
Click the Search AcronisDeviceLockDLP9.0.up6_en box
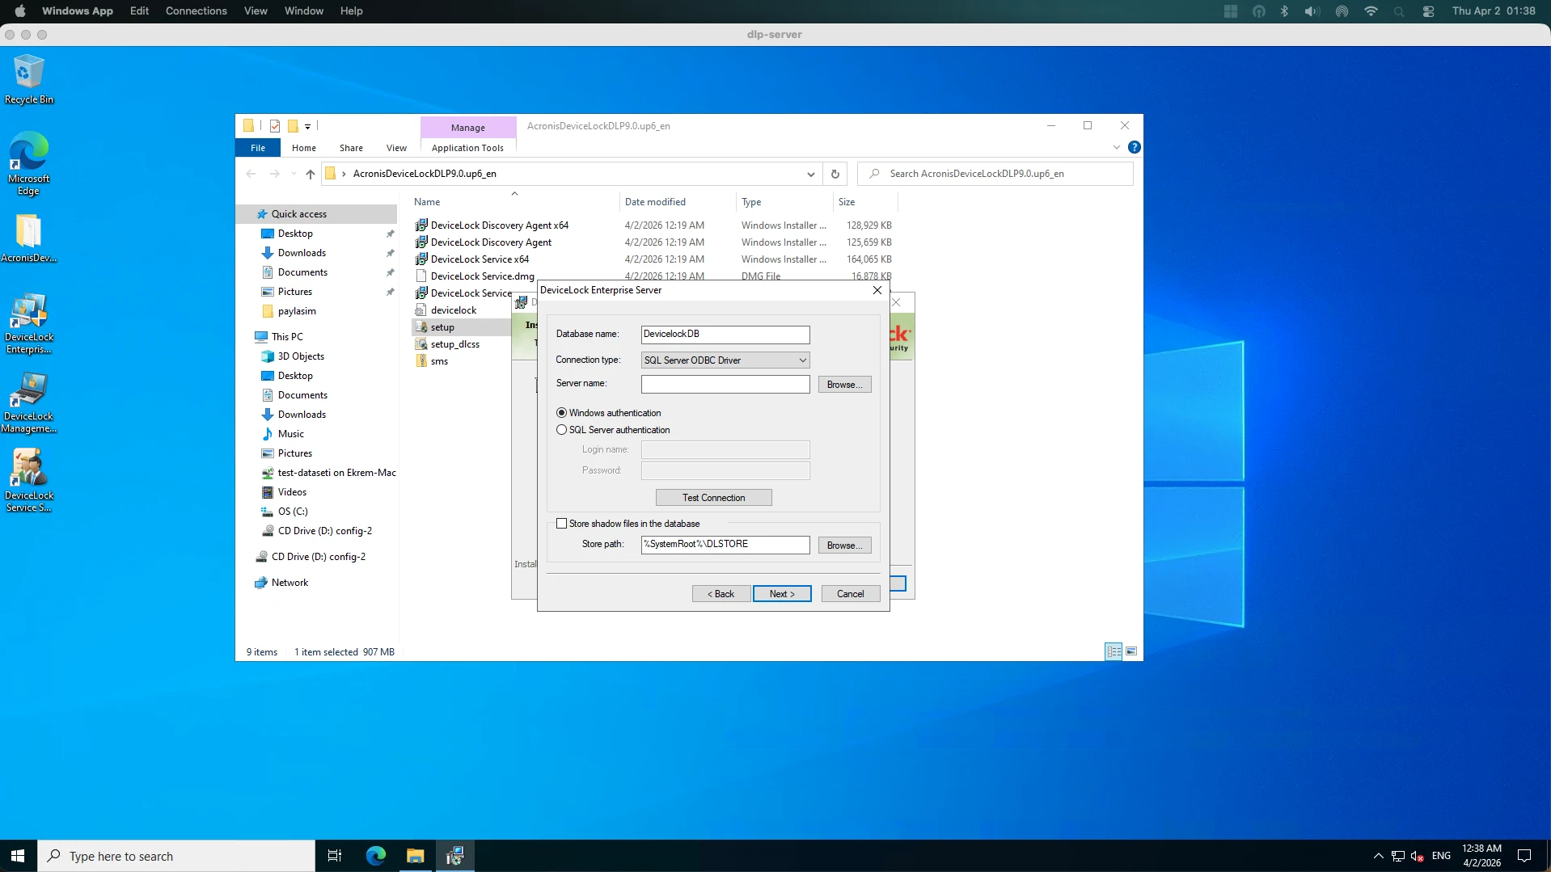995,174
